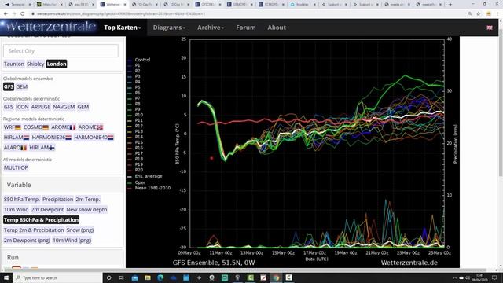
Task: Open the Mail app from the taskbar
Action: pyautogui.click(x=134, y=277)
